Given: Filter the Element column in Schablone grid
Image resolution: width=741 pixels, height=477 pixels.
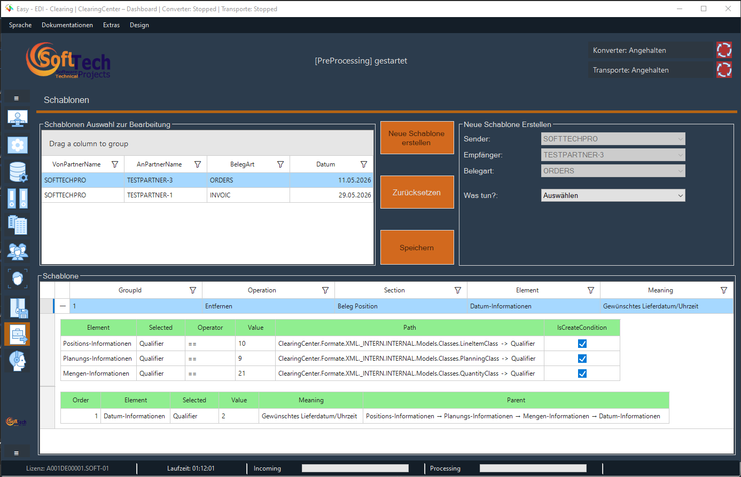Looking at the screenshot, I should (591, 290).
